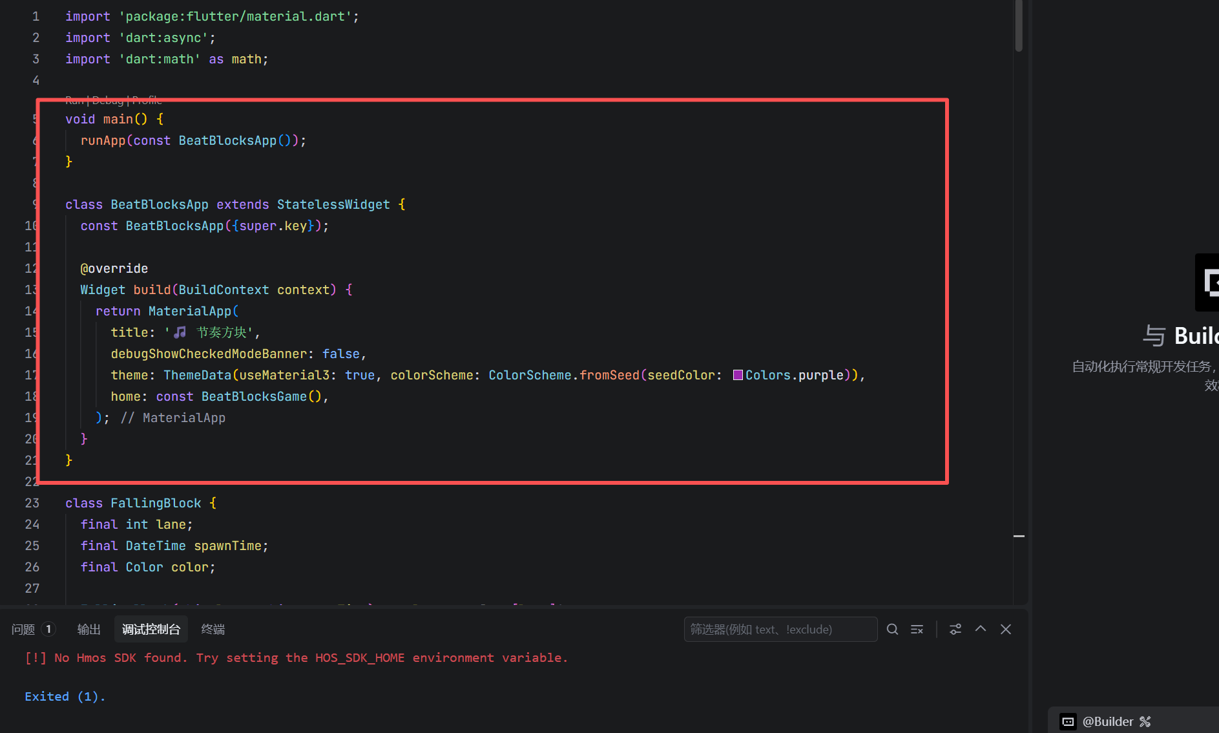Click line number 27 in the gutter

pyautogui.click(x=32, y=588)
